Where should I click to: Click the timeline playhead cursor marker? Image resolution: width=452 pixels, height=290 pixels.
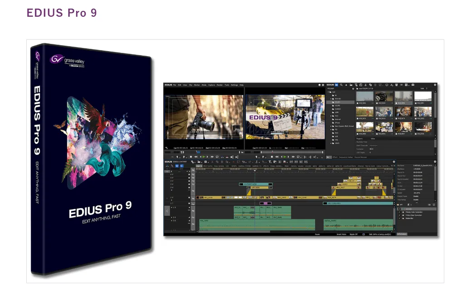(x=255, y=171)
